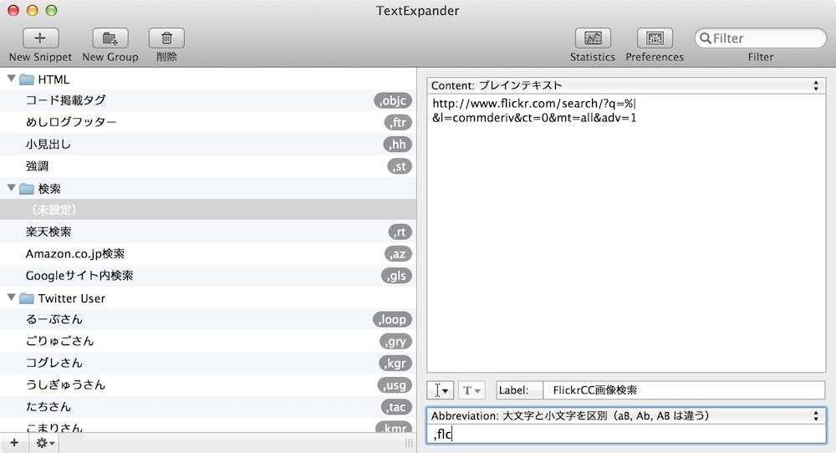This screenshot has height=453, width=836.
Task: Open the cursor insertion menu
Action: [x=441, y=390]
